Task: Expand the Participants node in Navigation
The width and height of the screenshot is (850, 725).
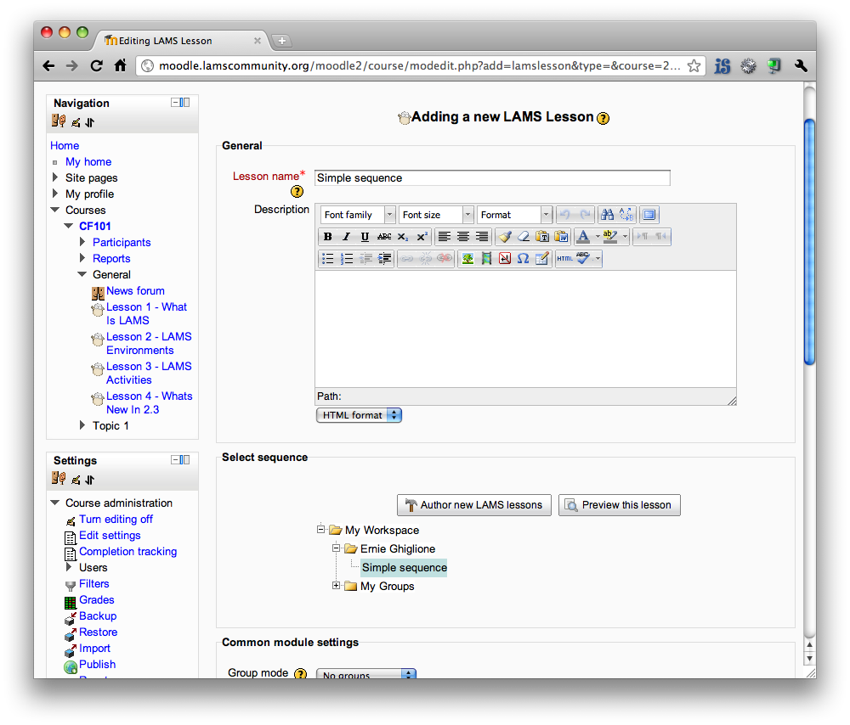Action: point(83,242)
